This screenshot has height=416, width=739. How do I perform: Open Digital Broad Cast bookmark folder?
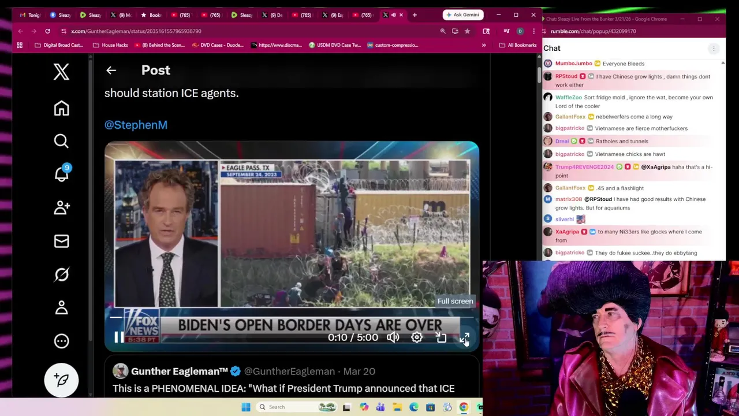pos(59,45)
